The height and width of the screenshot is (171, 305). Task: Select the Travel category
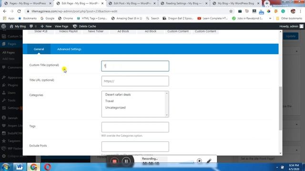coord(109,101)
